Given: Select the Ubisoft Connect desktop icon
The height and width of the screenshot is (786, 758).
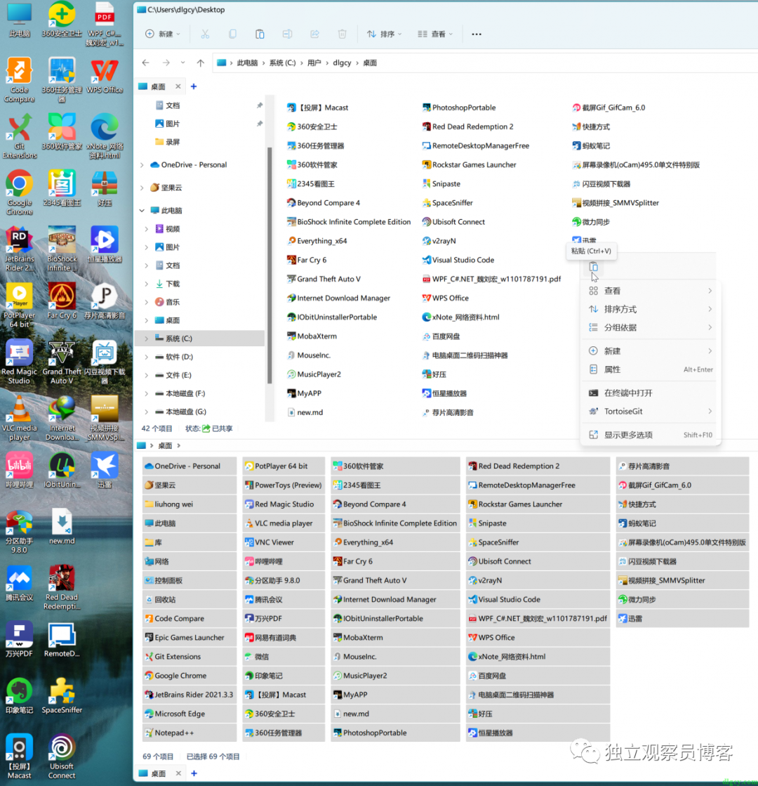Looking at the screenshot, I should (x=62, y=757).
